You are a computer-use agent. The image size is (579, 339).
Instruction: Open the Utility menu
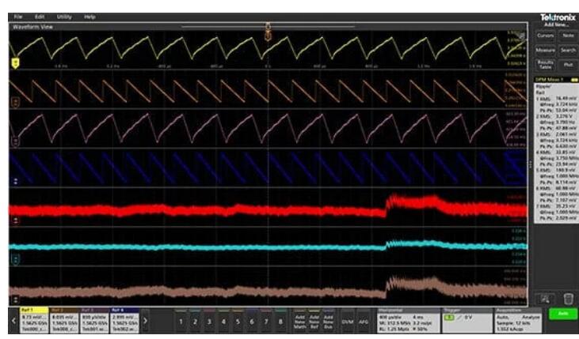64,17
